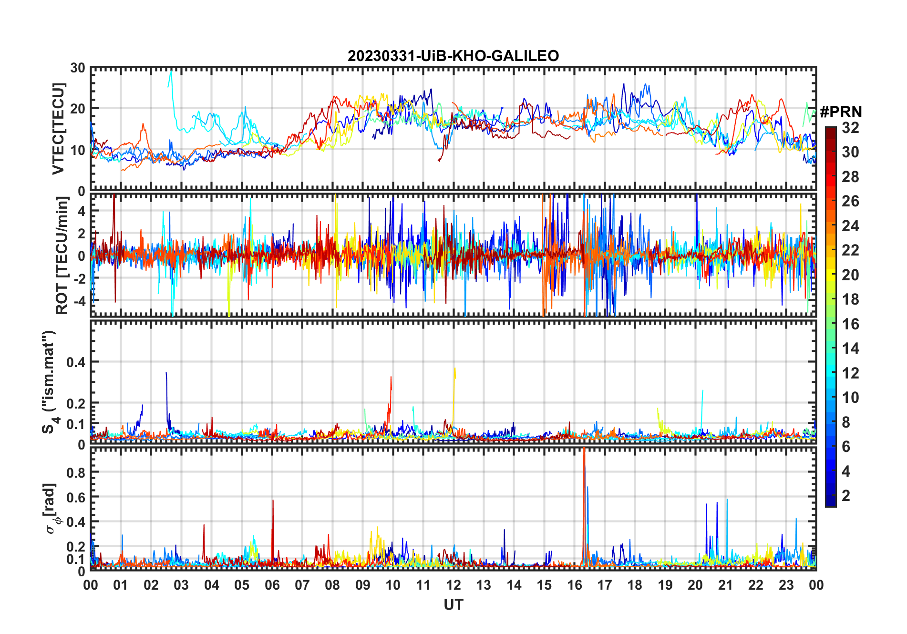Viewport: 907px width, 634px height.
Task: Click the colorbar tick label 8
Action: [x=846, y=422]
